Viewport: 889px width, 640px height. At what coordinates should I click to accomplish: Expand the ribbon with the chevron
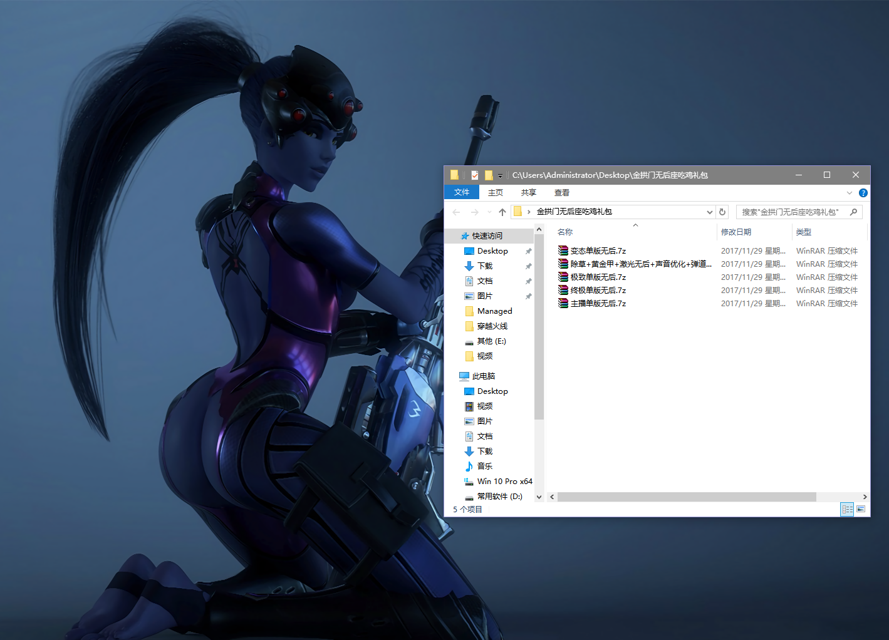coord(849,193)
